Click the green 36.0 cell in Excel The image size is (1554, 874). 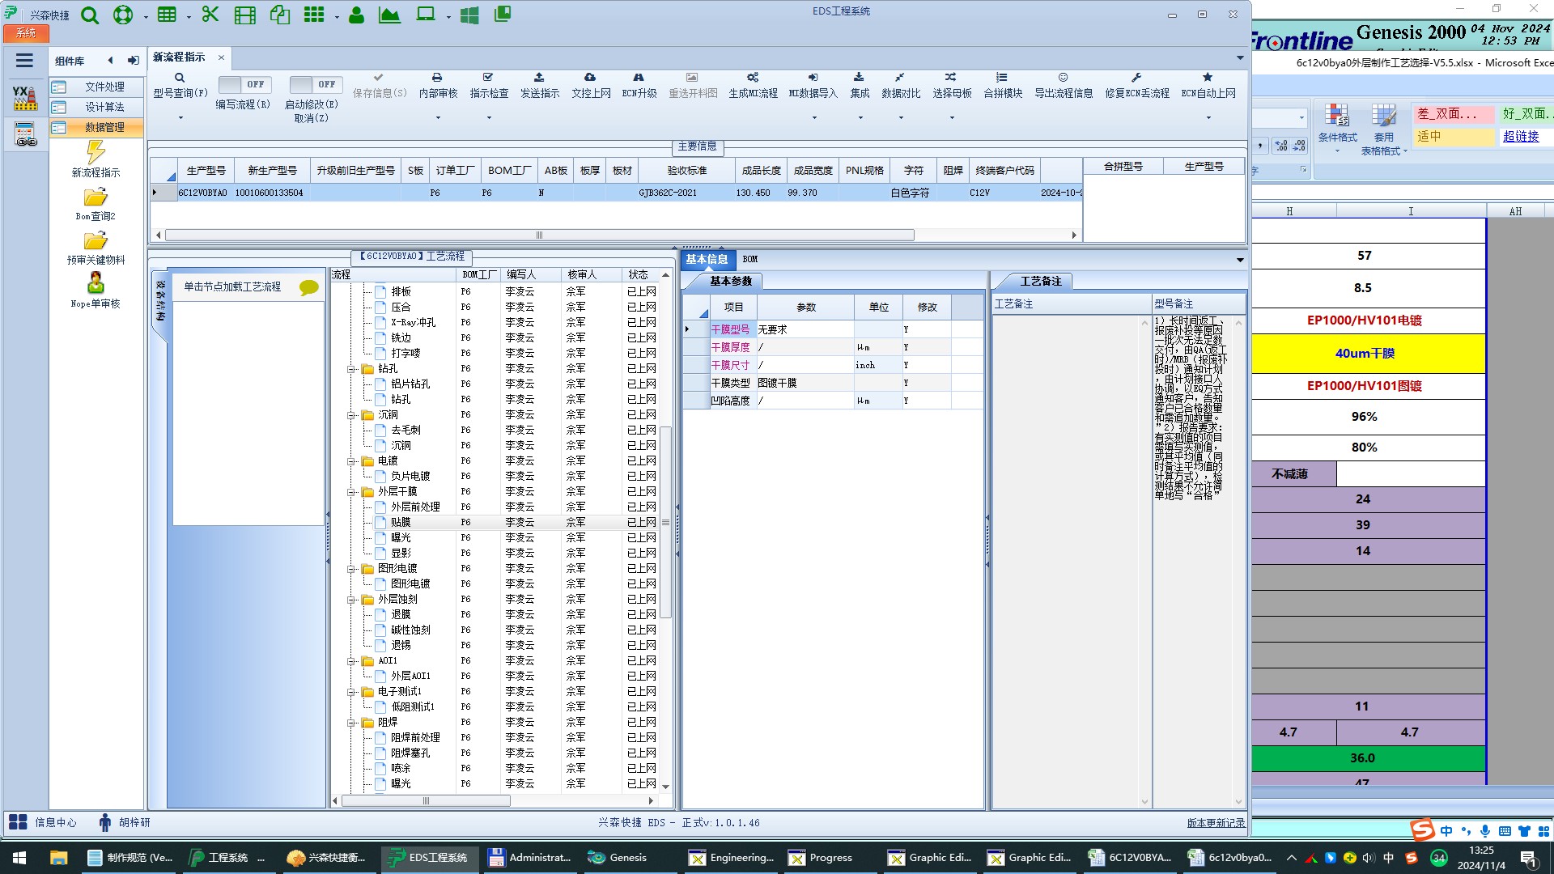click(x=1368, y=758)
